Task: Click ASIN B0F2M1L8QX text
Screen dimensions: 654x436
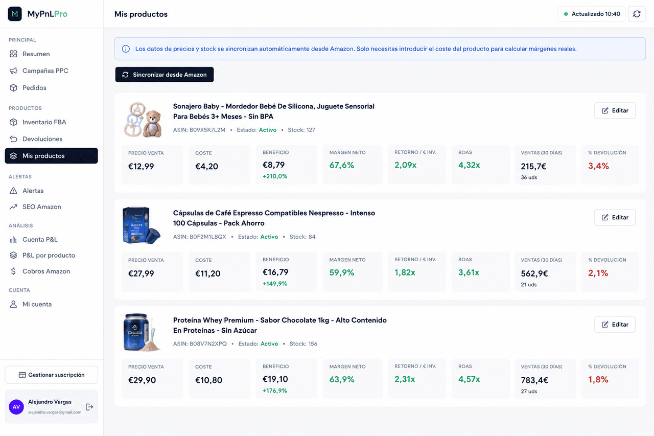Action: click(200, 237)
